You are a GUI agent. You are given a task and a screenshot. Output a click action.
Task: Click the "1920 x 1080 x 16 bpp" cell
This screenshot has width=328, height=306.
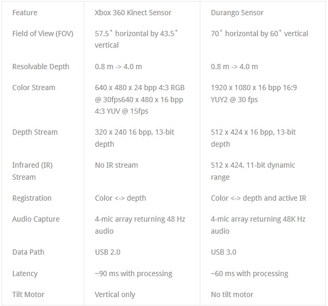[x=254, y=93]
